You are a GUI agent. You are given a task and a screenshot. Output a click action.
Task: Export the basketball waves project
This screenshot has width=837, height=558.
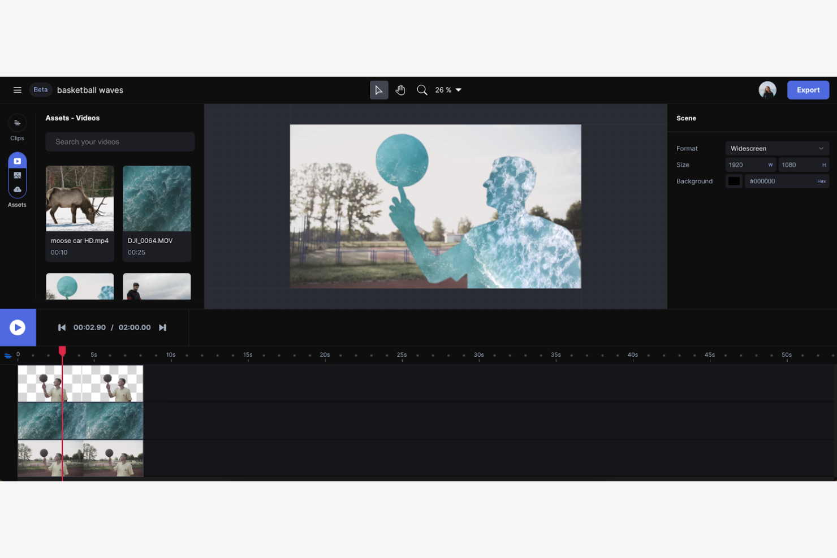(x=808, y=89)
